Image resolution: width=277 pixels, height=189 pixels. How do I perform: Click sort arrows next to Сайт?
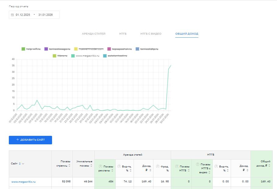(20, 163)
